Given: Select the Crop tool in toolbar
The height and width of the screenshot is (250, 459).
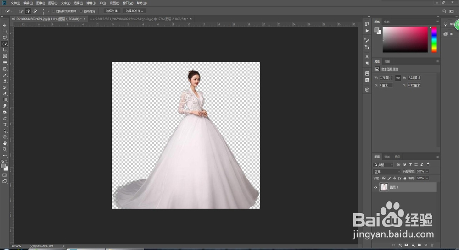Looking at the screenshot, I should 5,50.
